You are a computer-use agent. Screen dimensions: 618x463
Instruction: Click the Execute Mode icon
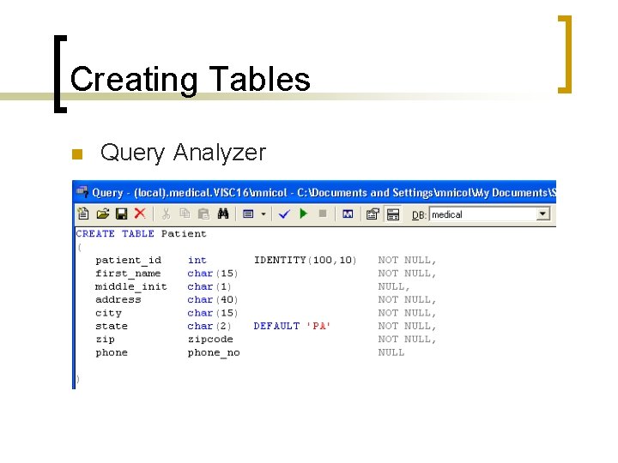[x=248, y=213]
